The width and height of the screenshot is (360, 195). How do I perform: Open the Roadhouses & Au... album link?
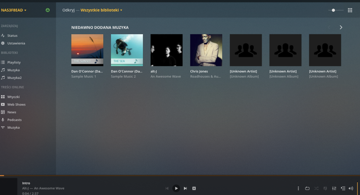(x=206, y=77)
